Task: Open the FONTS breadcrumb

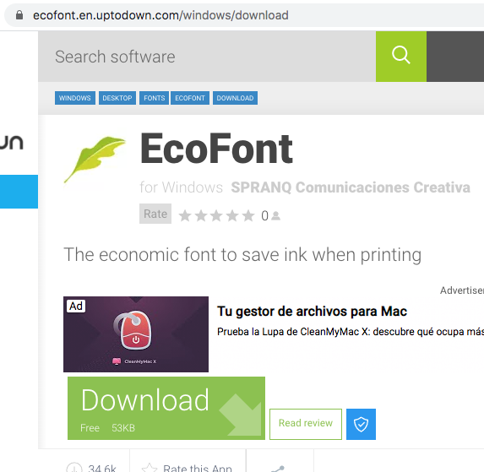Action: point(154,98)
